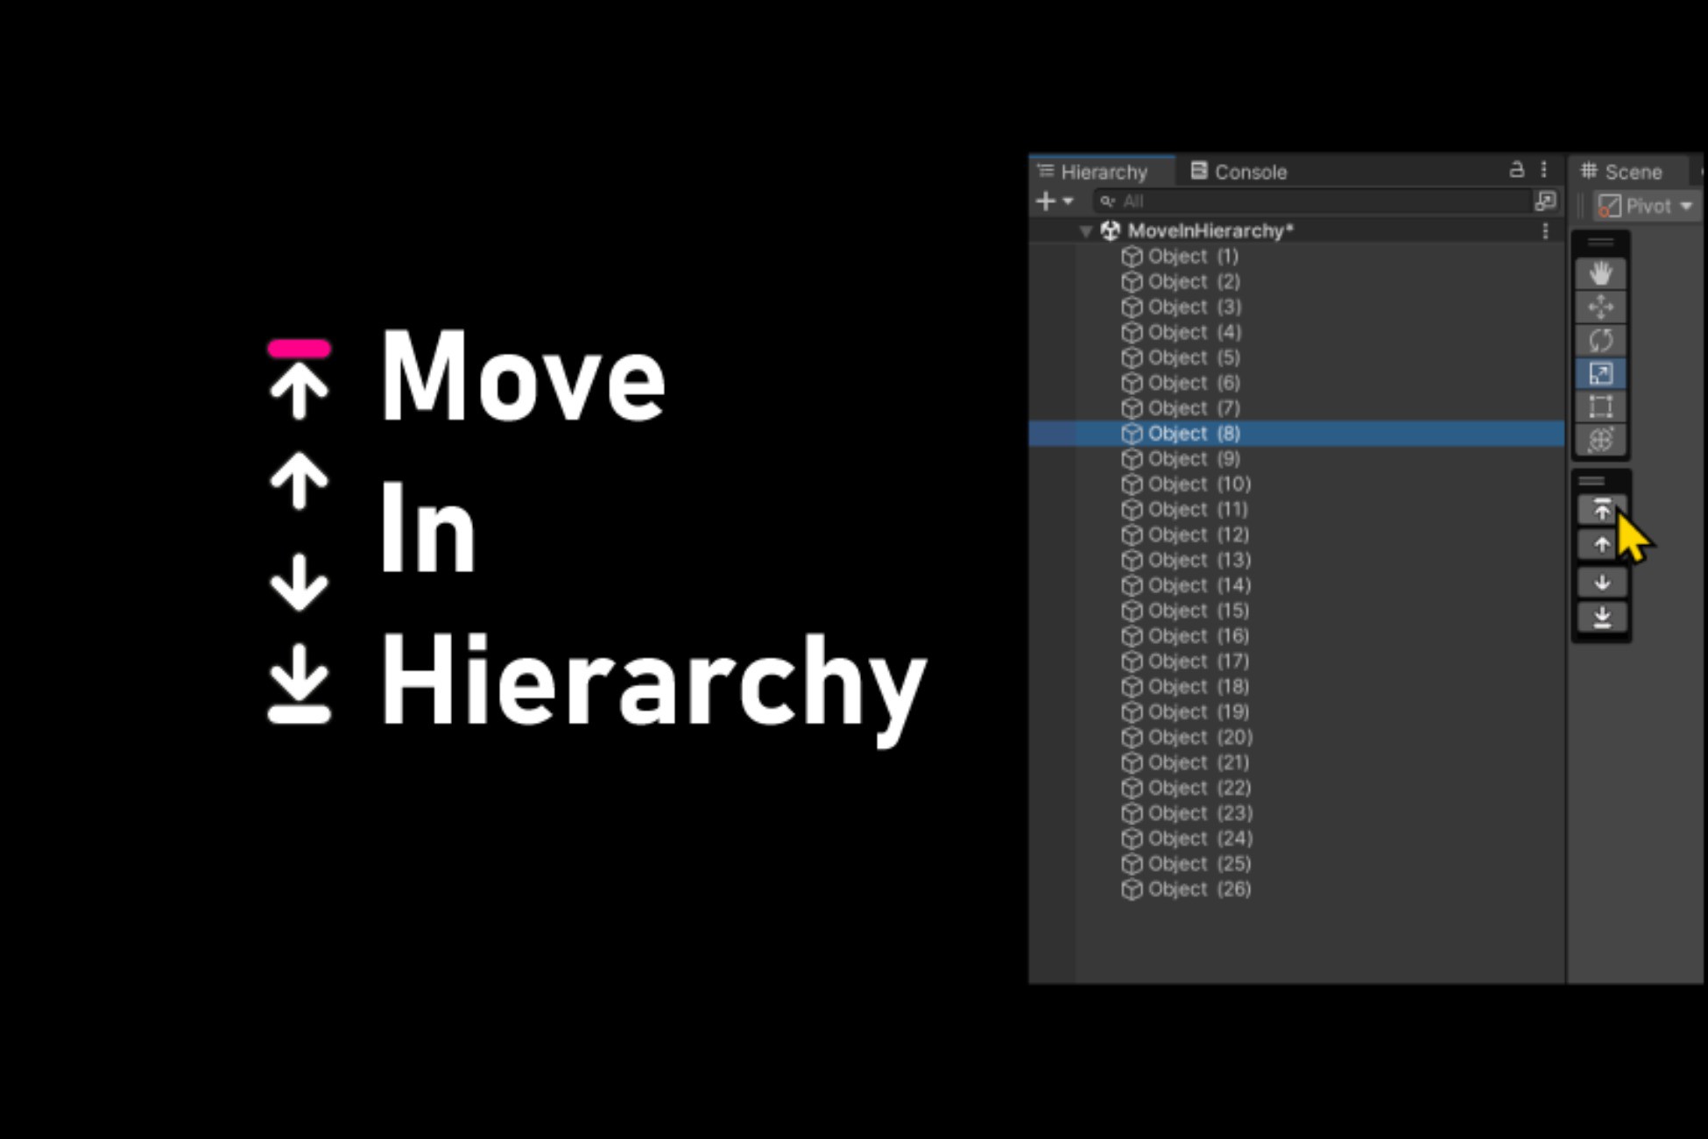Select the Scale tool icon
1708x1139 pixels.
click(x=1600, y=374)
